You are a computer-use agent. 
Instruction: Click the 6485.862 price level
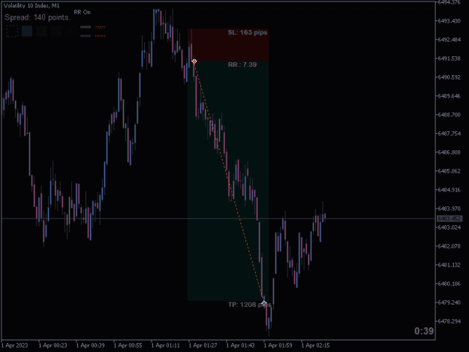click(449, 171)
